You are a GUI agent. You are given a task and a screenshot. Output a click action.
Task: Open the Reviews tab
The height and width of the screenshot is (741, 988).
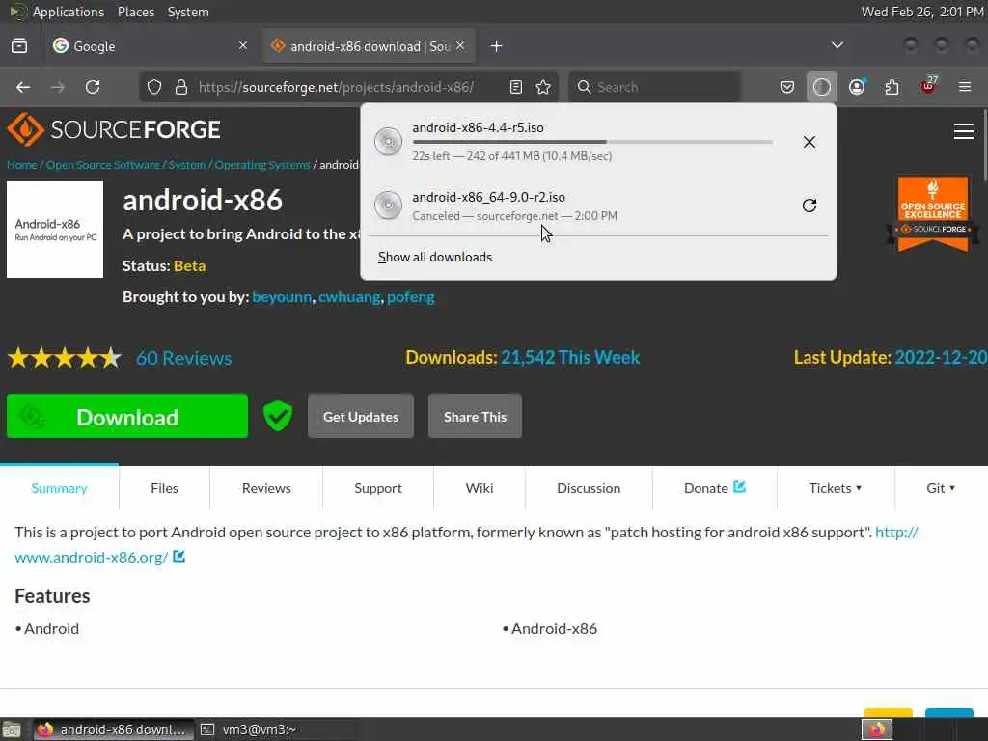pos(266,488)
